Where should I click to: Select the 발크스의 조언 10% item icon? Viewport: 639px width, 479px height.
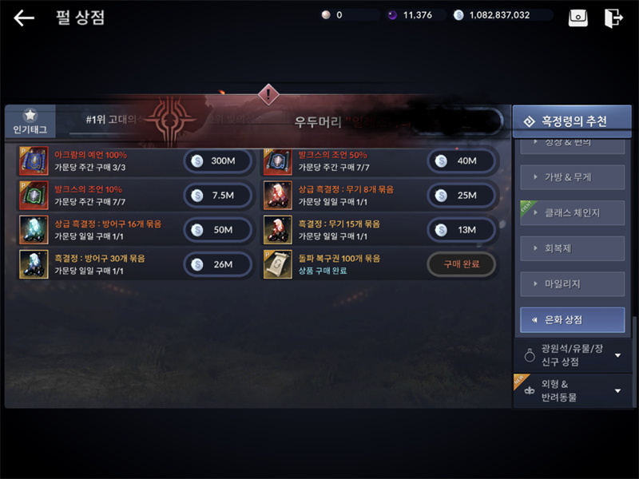(34, 196)
